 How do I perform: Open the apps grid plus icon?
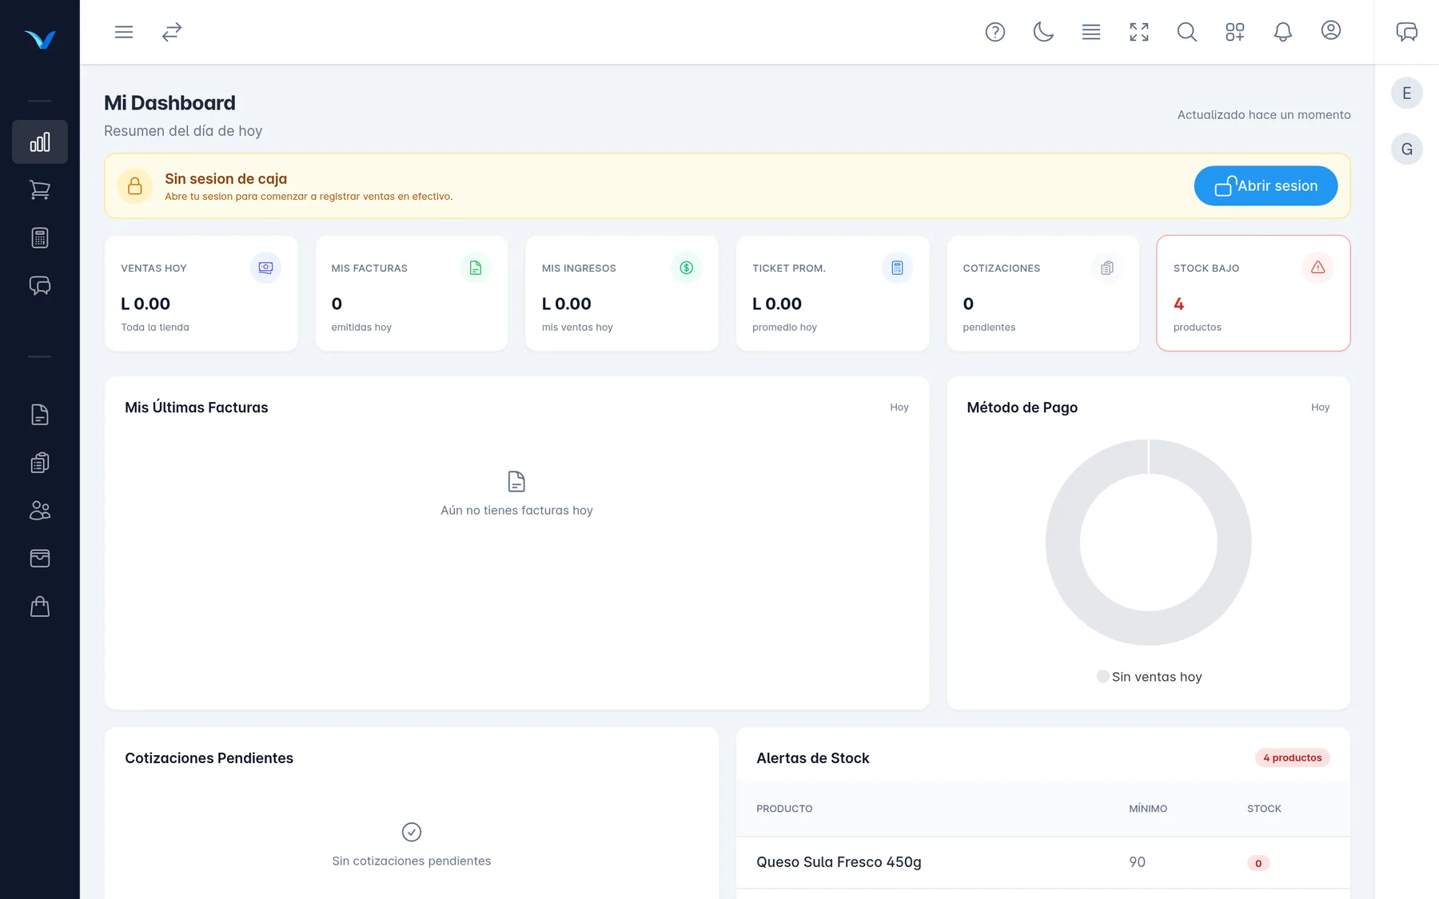point(1235,32)
